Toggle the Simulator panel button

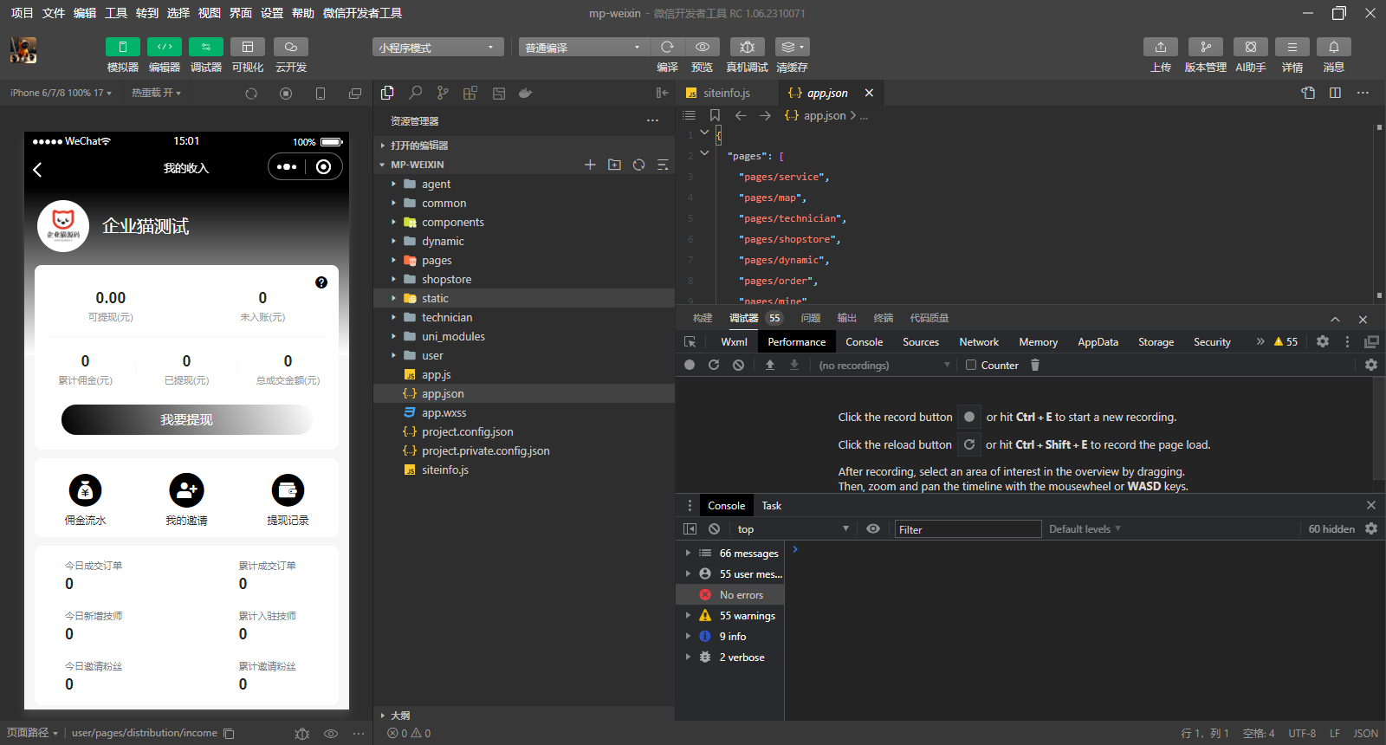(x=122, y=47)
